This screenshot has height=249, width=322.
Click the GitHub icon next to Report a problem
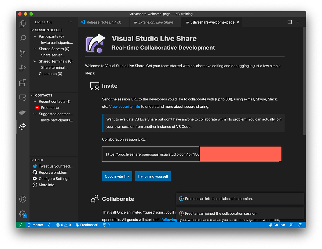click(x=35, y=172)
